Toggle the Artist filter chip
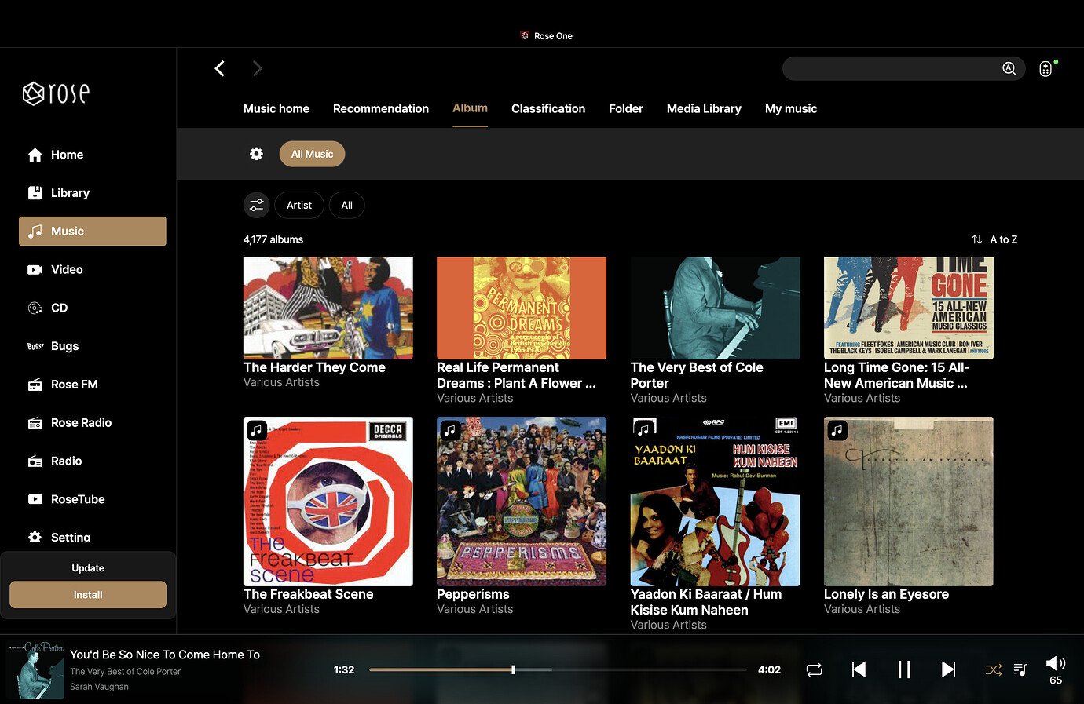The width and height of the screenshot is (1084, 704). 299,206
